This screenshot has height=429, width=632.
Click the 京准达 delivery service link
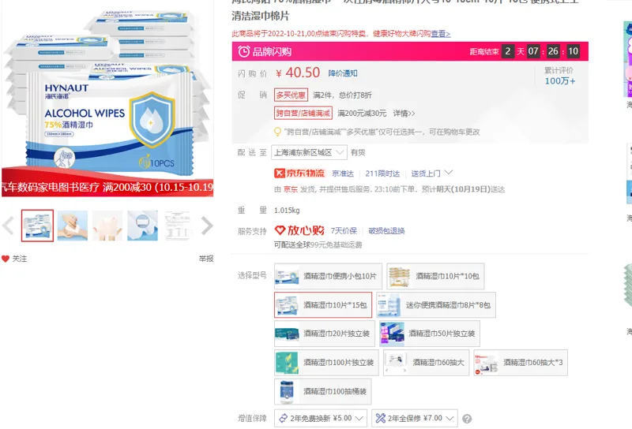343,173
